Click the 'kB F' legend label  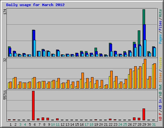tap(160, 117)
